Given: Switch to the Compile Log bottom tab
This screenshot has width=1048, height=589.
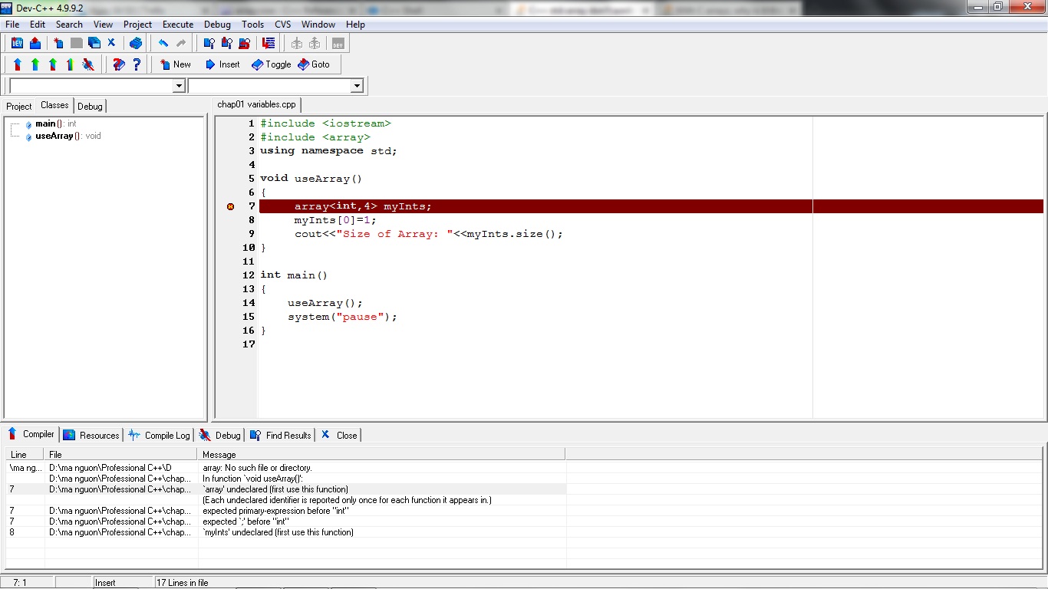Looking at the screenshot, I should (159, 435).
